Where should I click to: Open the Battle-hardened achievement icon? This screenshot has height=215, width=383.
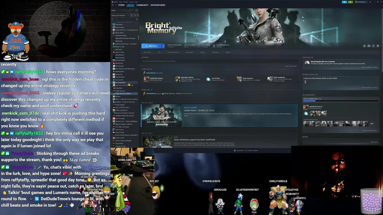270,79
